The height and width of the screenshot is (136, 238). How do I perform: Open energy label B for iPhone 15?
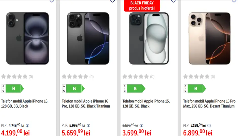click(134, 88)
